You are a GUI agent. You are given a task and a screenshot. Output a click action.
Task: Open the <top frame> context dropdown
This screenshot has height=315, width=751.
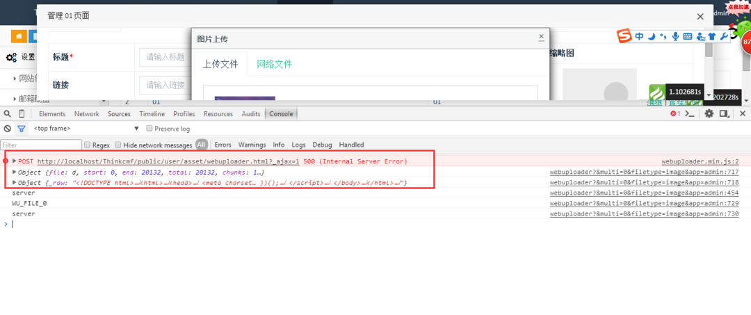coord(86,129)
